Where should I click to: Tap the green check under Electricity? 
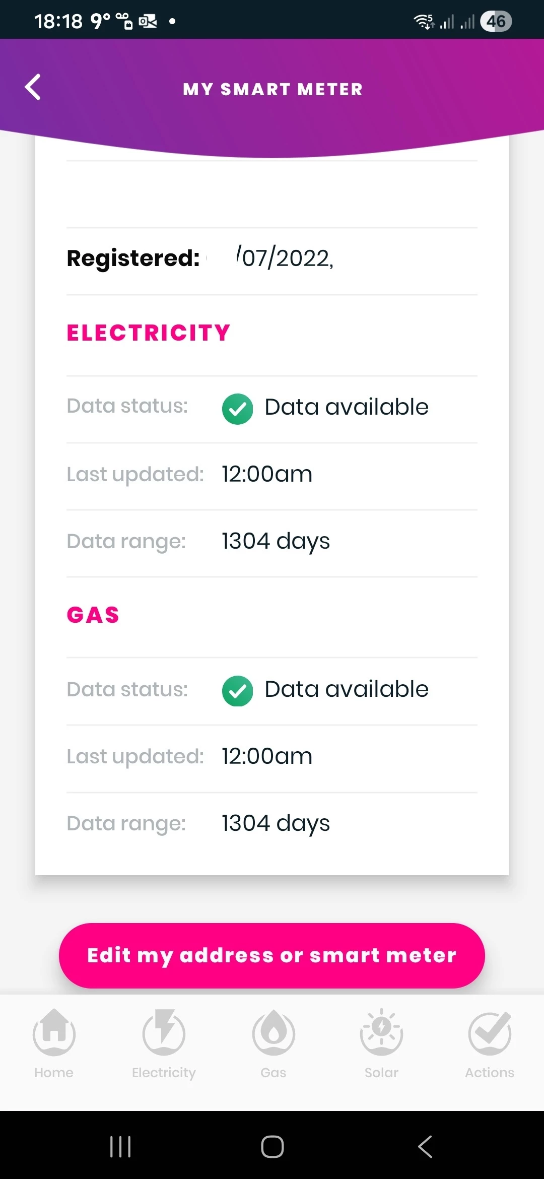click(x=237, y=409)
